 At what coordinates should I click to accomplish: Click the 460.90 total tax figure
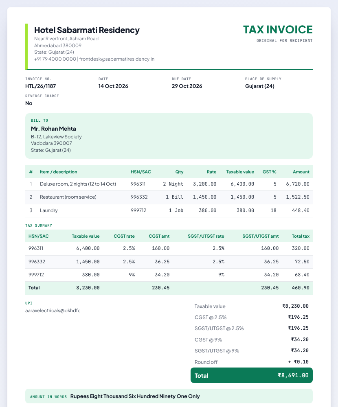click(301, 288)
